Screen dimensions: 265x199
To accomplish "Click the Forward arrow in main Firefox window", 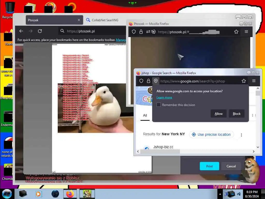I will pos(31,31).
